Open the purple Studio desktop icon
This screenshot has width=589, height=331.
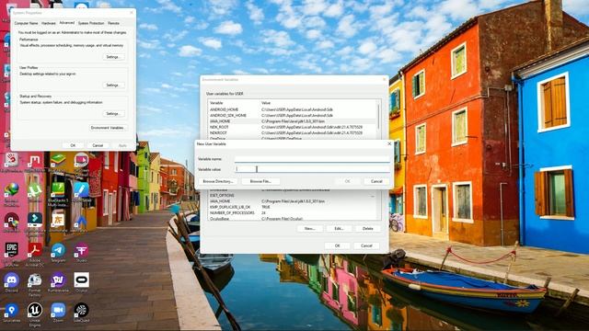81,251
